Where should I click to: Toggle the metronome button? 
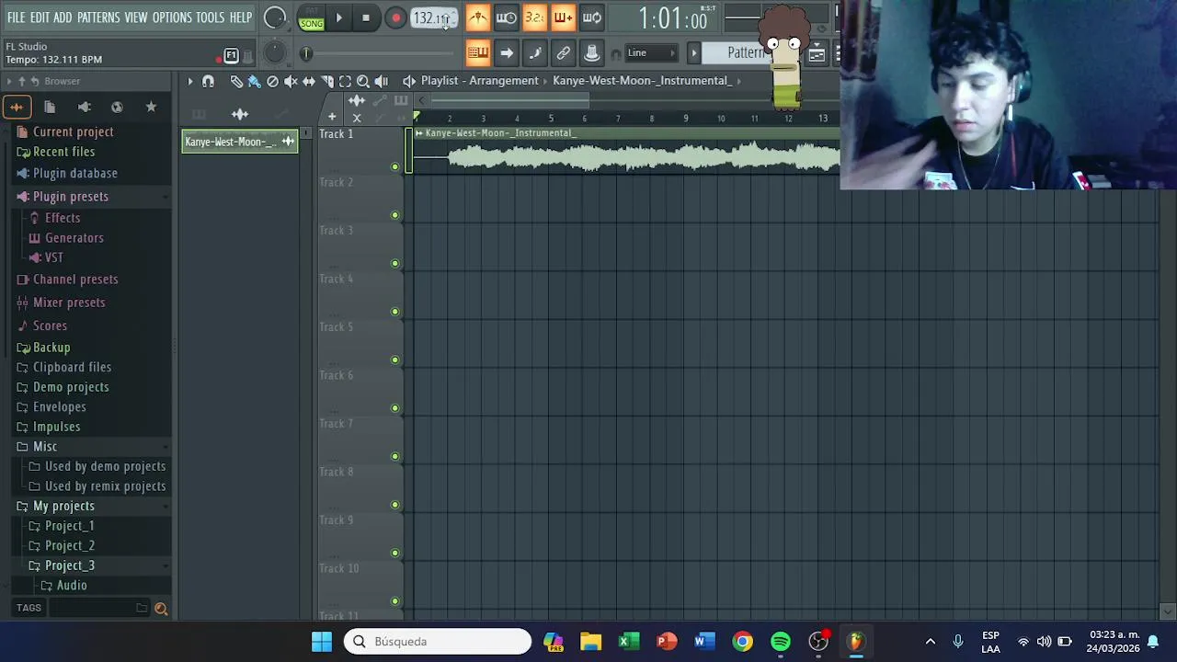click(x=477, y=17)
